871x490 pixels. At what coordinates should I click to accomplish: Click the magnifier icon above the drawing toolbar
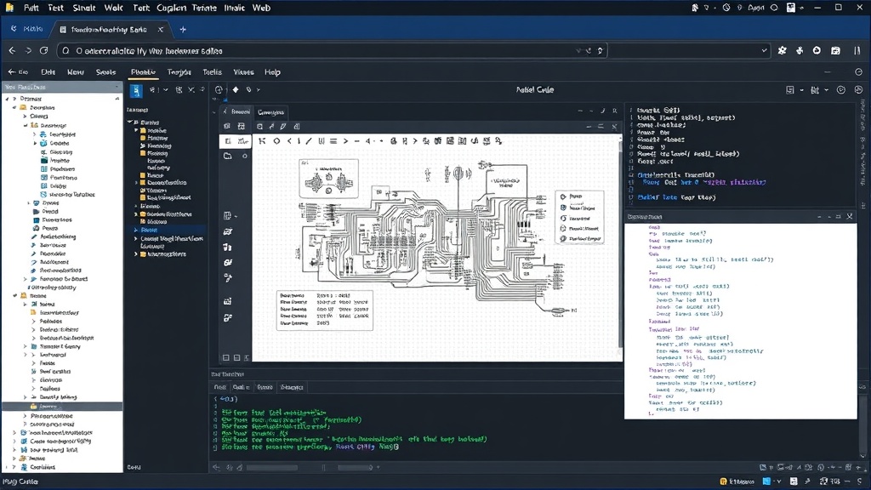point(260,127)
